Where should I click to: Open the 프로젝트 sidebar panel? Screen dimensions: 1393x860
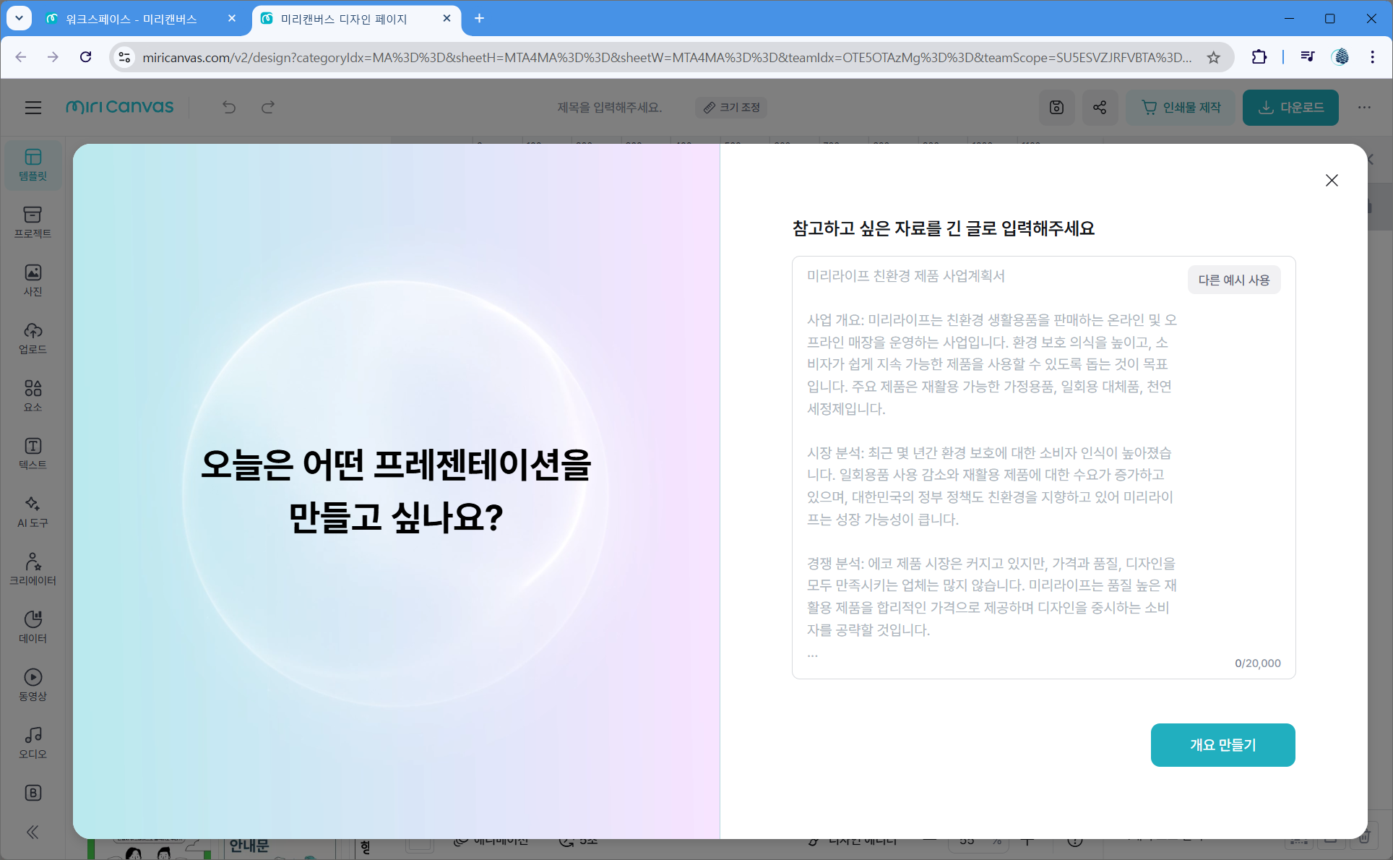tap(33, 223)
